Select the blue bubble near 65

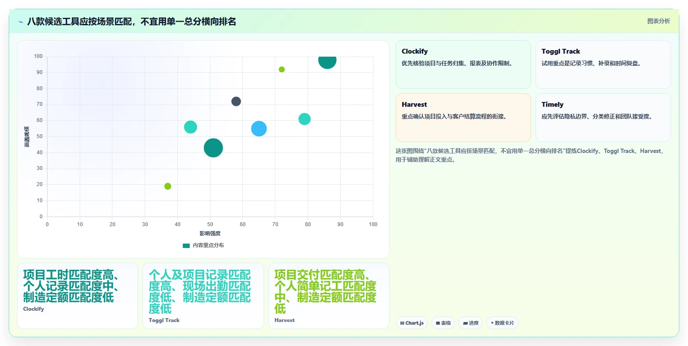pyautogui.click(x=259, y=129)
